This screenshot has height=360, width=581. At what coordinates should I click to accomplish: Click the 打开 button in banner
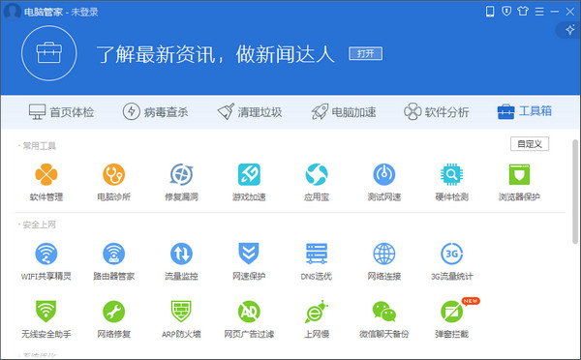pos(365,53)
